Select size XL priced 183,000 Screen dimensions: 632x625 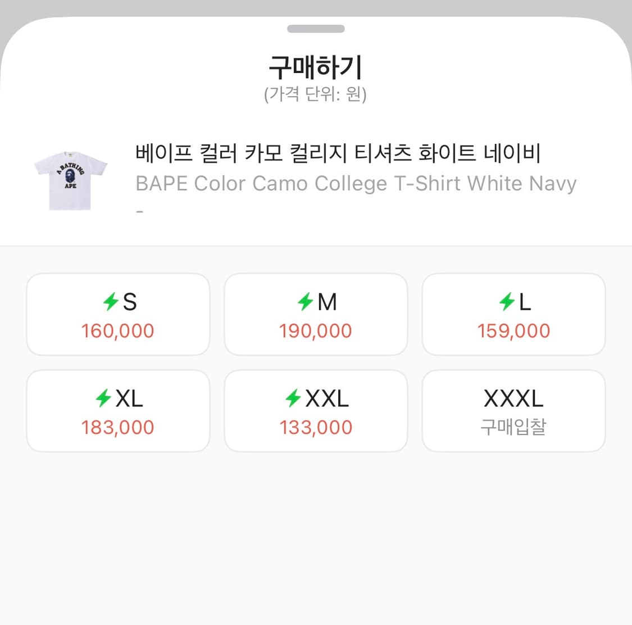117,410
